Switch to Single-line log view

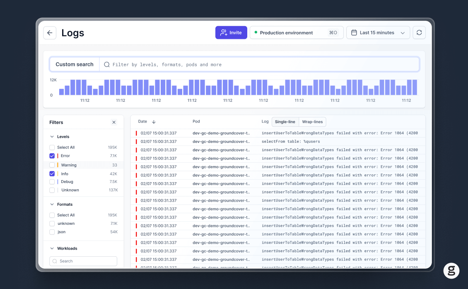[x=285, y=122]
